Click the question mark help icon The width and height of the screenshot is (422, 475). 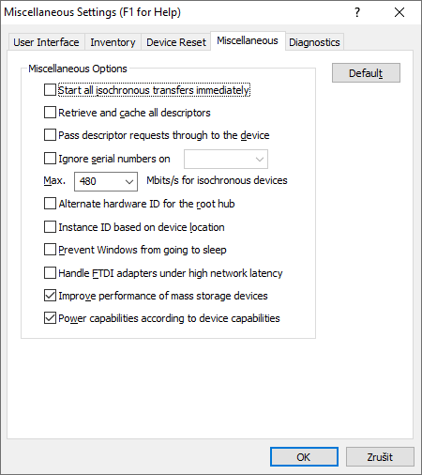[357, 12]
